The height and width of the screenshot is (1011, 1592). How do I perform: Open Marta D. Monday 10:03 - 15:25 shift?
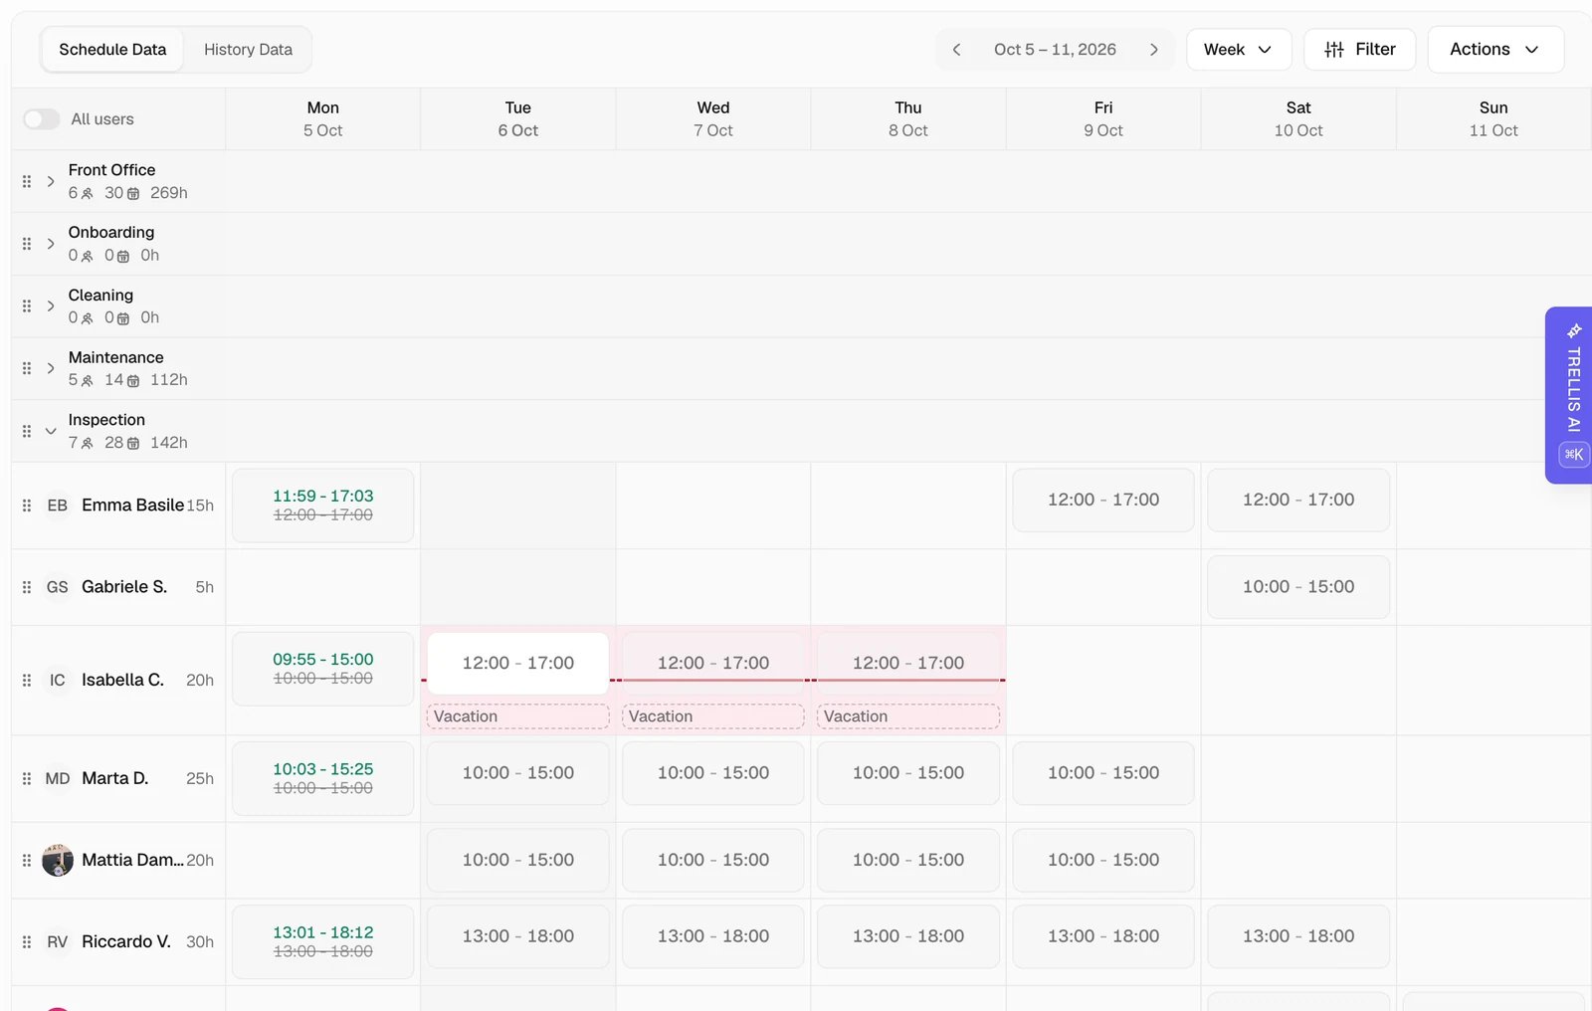(x=323, y=778)
